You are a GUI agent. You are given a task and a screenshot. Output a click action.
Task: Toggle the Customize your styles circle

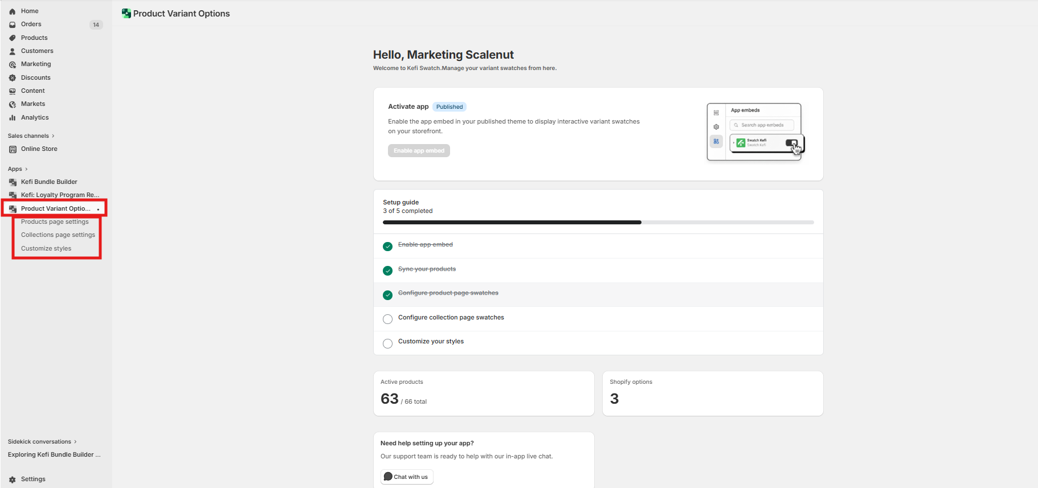[x=388, y=343]
